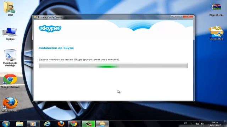Show hidden system tray icons

192,124
